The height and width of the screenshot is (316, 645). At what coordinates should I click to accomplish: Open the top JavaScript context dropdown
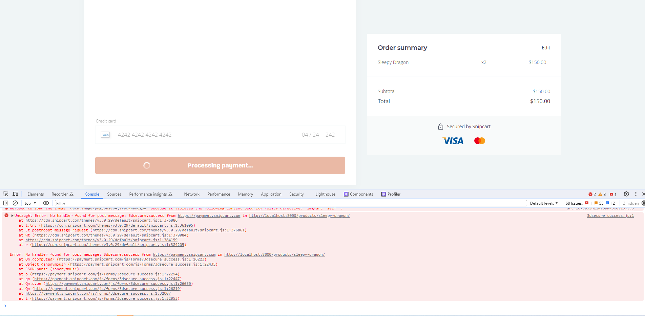point(30,203)
